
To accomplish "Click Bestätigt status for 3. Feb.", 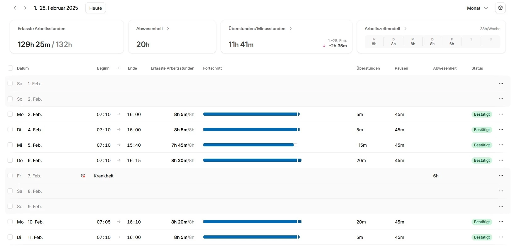I will coord(482,114).
